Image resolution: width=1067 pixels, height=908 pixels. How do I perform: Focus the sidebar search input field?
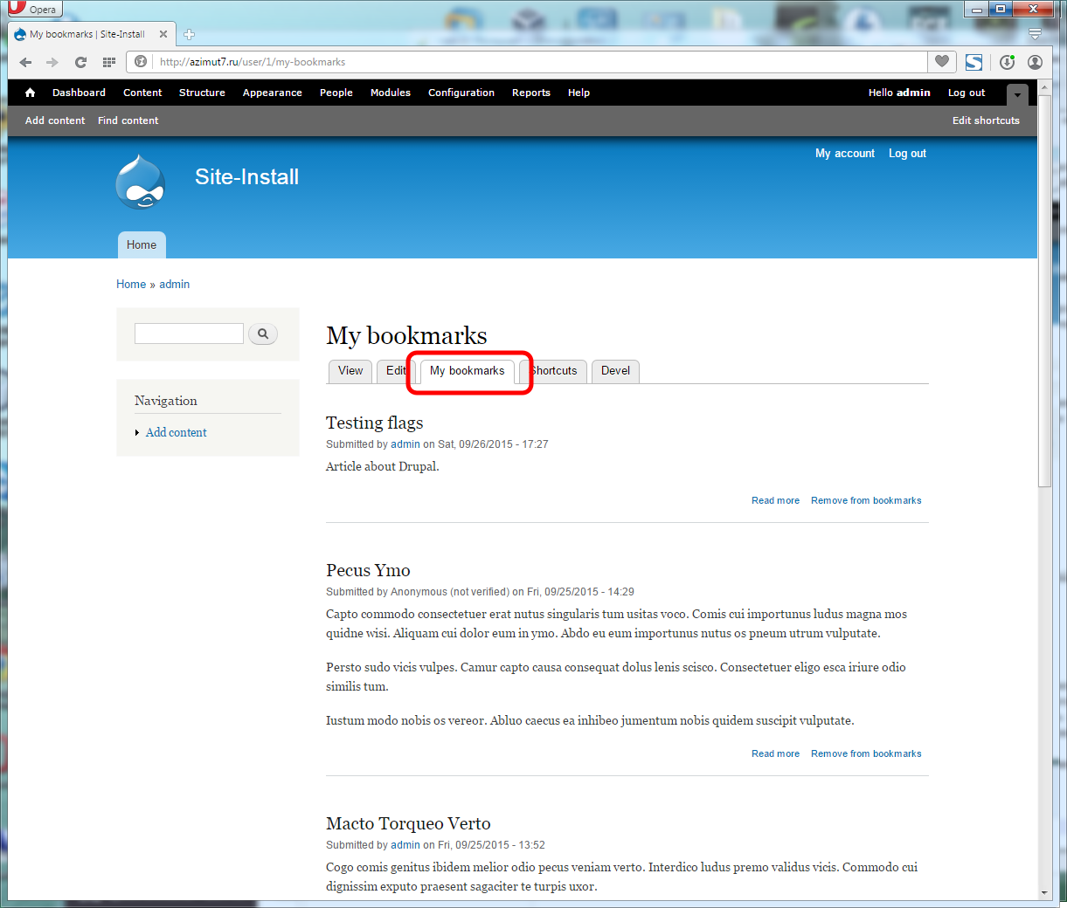coord(189,334)
